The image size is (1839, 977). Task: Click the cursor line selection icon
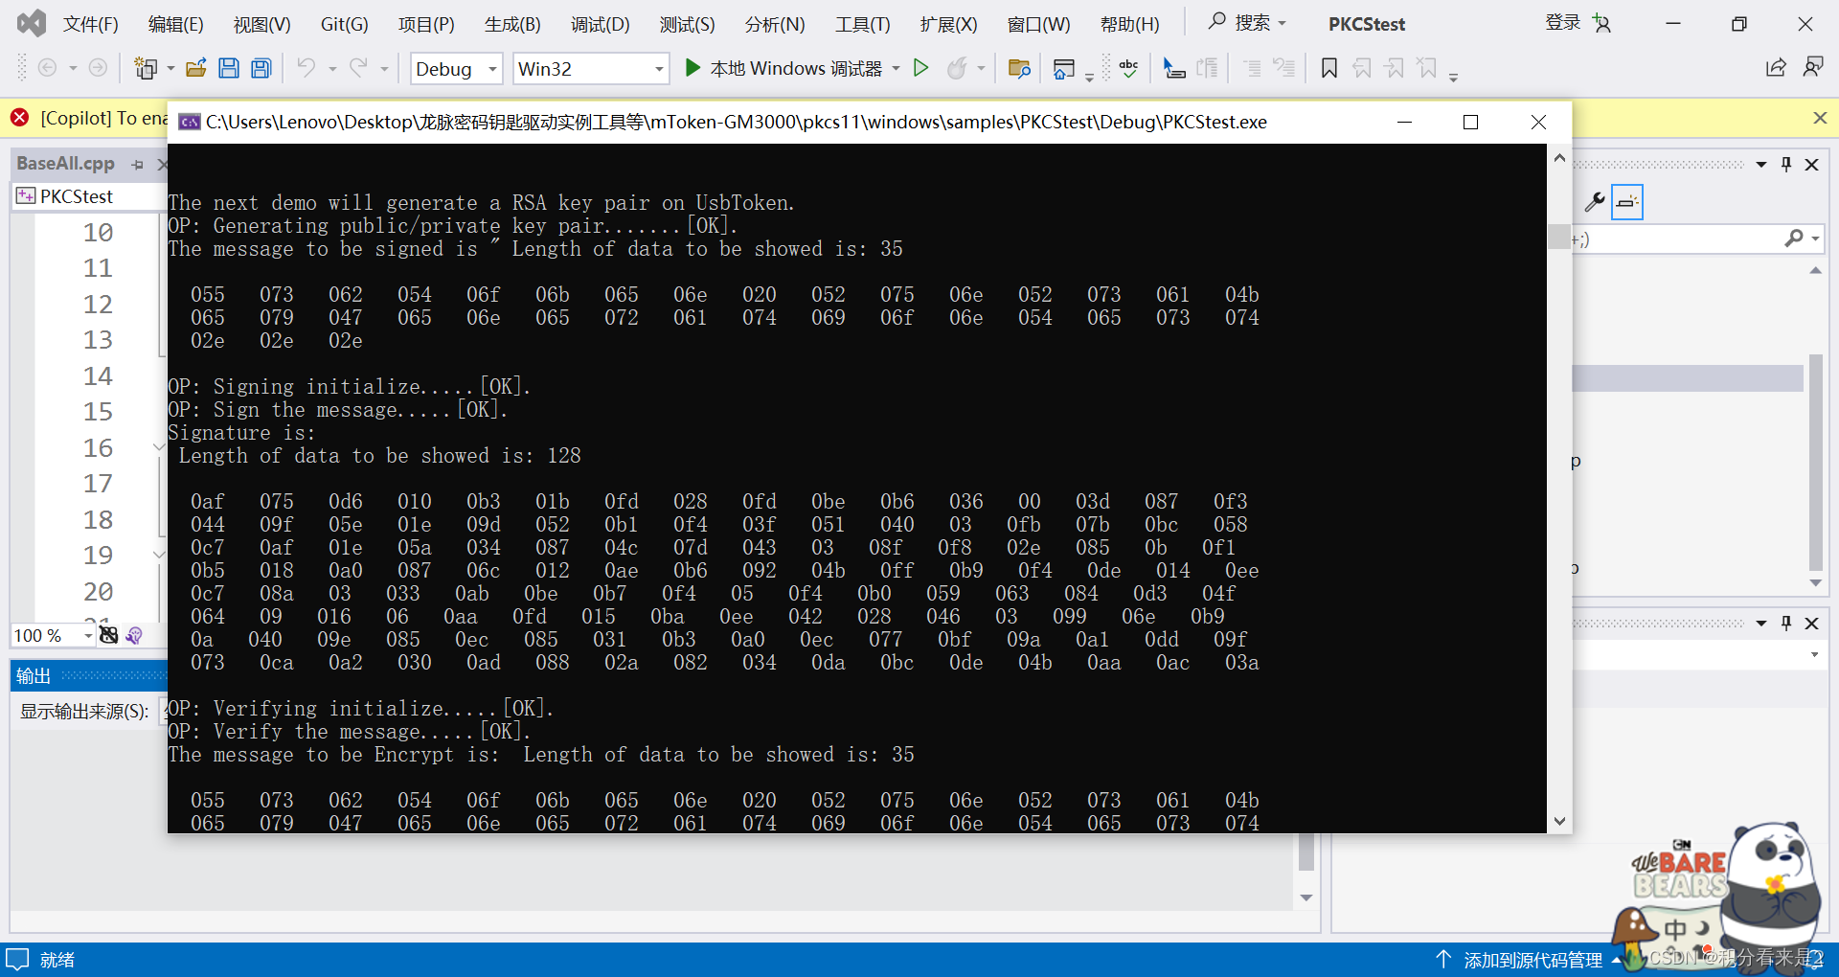pos(1173,68)
